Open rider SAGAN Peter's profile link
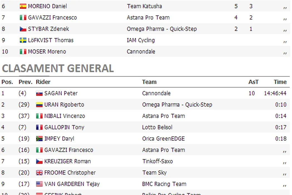This screenshot has height=195, width=292. pyautogui.click(x=61, y=93)
